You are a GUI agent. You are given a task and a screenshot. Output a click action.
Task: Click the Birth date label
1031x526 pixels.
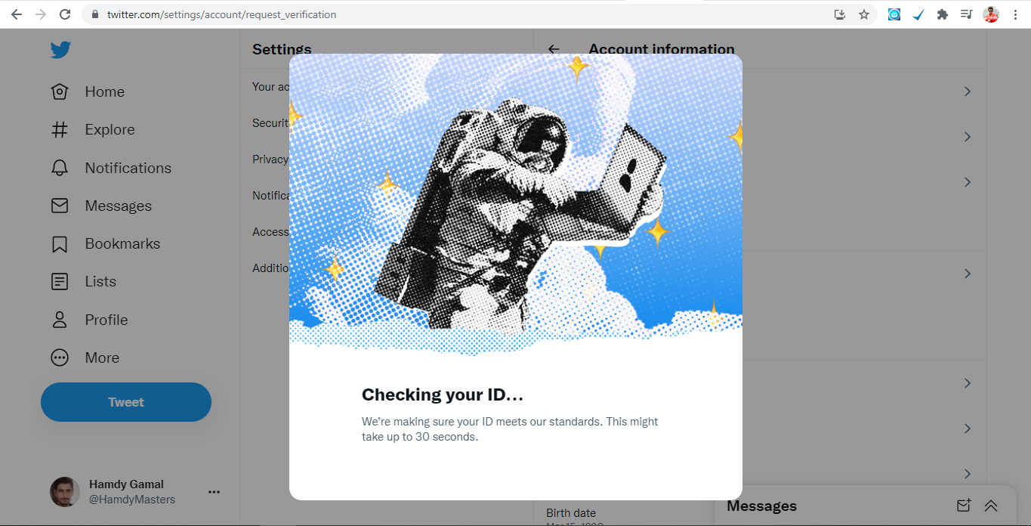(571, 513)
